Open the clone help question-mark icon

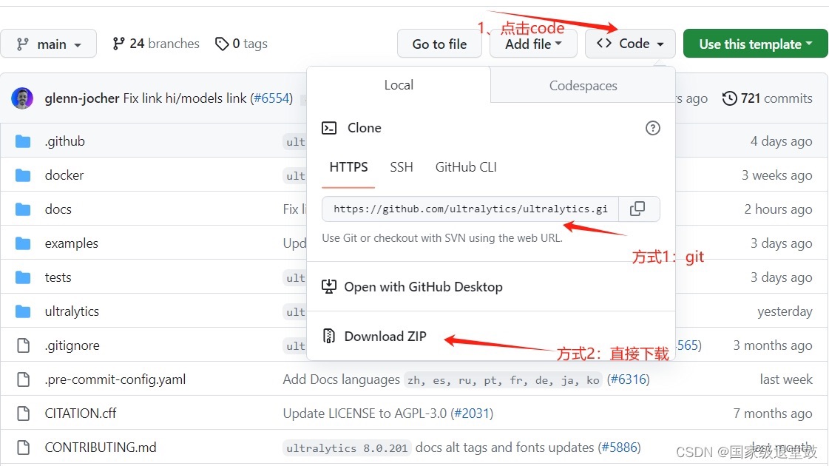[x=652, y=128]
